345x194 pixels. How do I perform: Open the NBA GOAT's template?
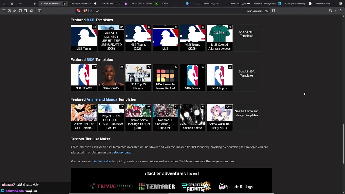click(x=111, y=78)
